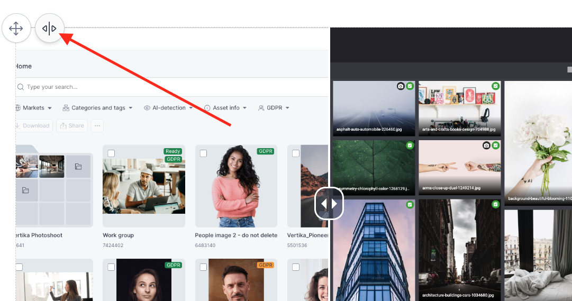This screenshot has width=572, height=301.
Task: Open the blue glass building image
Action: [x=374, y=250]
